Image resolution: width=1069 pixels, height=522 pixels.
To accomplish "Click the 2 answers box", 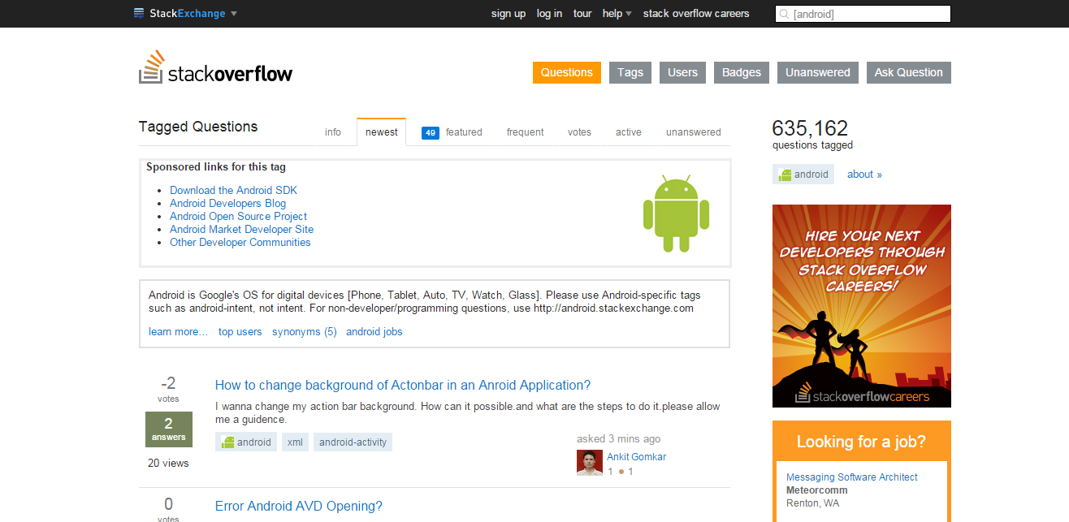I will point(169,429).
